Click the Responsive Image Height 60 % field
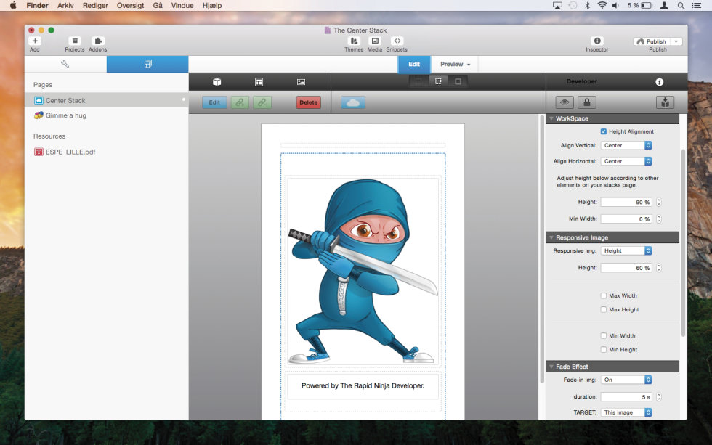The image size is (712, 445). coord(626,268)
